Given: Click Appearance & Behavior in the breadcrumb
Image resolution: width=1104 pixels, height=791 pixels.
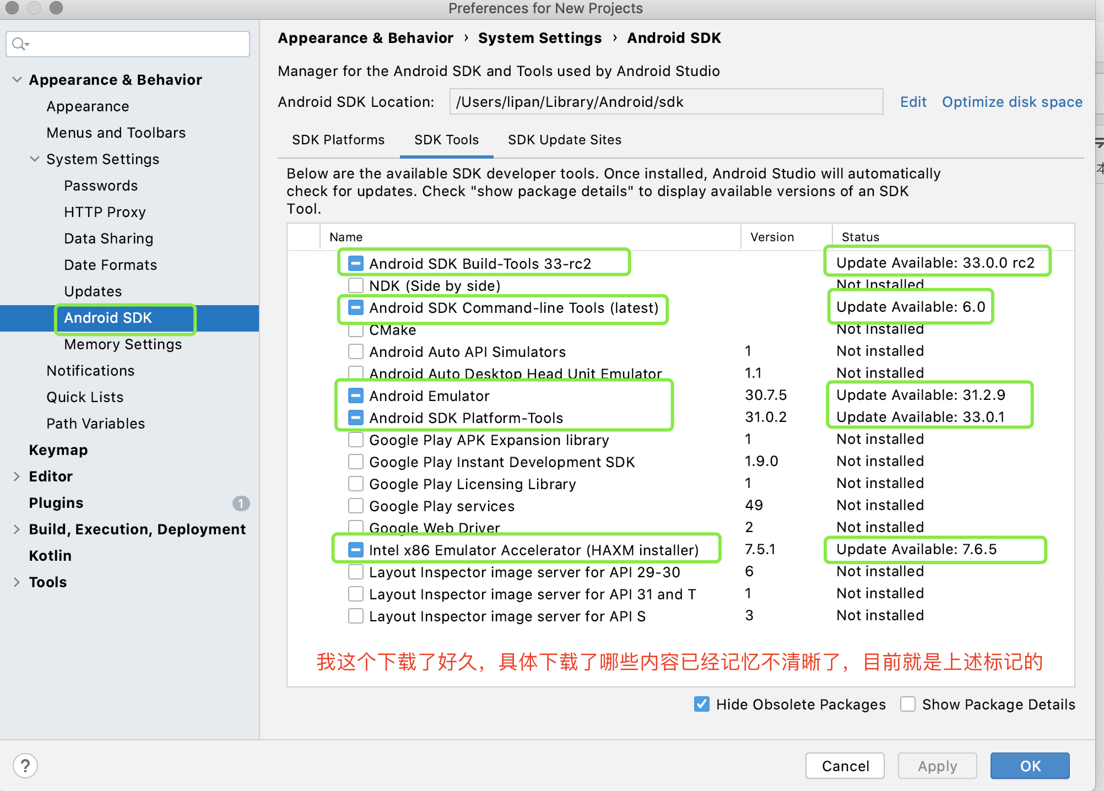Looking at the screenshot, I should tap(365, 38).
